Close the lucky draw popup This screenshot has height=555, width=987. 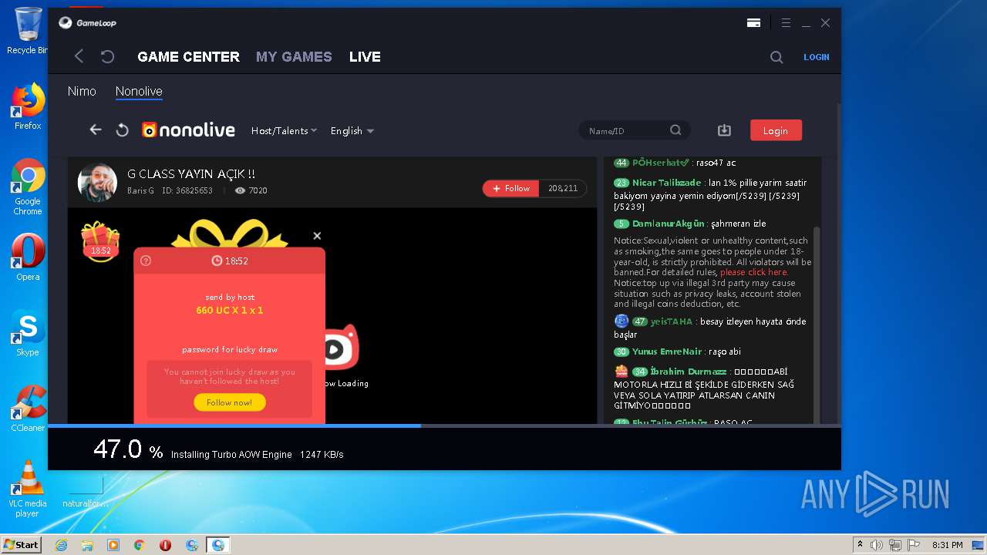[317, 236]
